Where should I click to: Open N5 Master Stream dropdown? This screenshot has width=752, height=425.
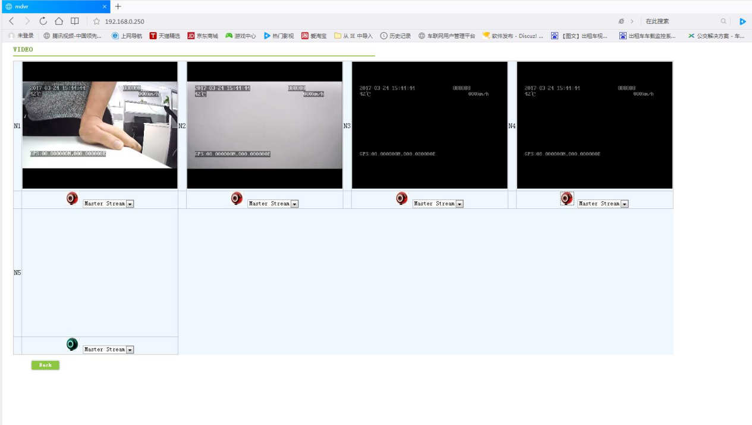(x=108, y=350)
